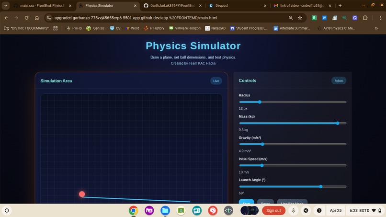Open the Chrome three-dot menu

click(x=380, y=18)
